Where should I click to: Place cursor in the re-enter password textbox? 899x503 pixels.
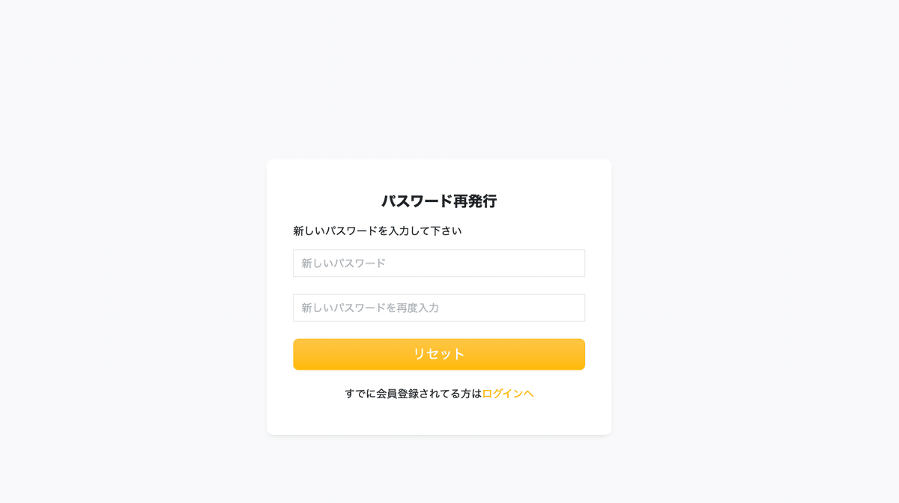(x=439, y=308)
